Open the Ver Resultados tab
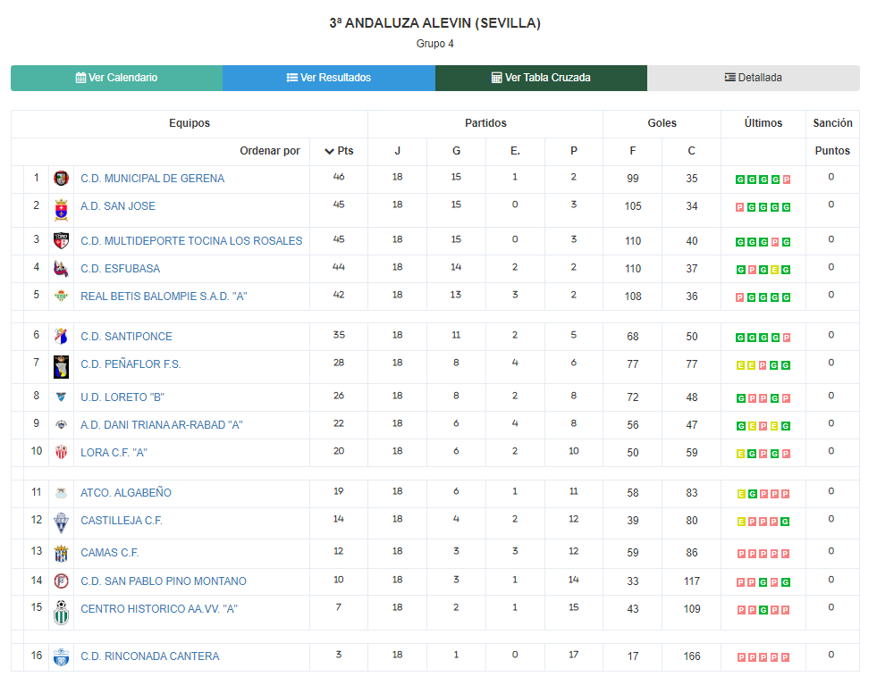 [329, 78]
